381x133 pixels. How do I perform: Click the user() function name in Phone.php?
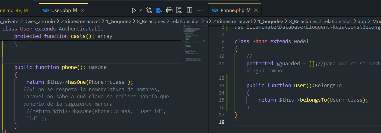pos(300,85)
